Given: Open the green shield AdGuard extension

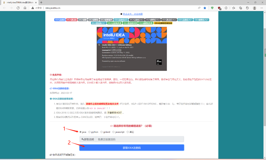Looking at the screenshot, I should pyautogui.click(x=212, y=8).
